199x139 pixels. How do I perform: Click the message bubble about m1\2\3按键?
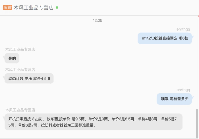(x=165, y=38)
